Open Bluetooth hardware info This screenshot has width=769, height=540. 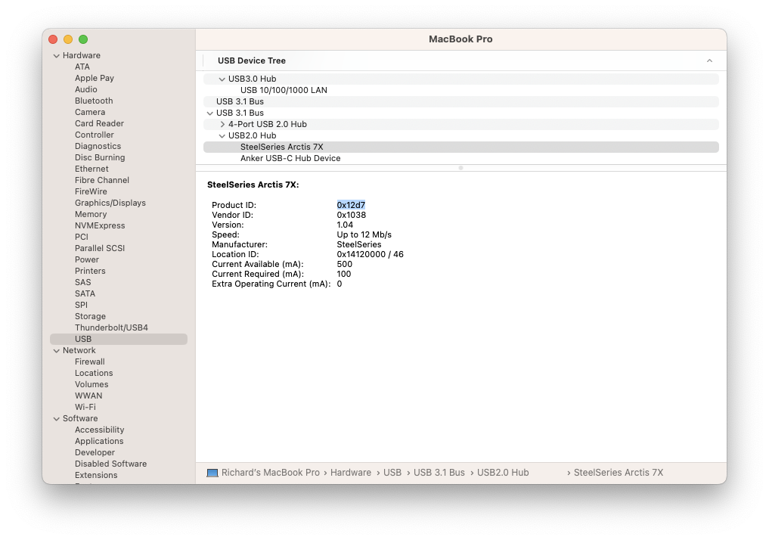tap(94, 101)
